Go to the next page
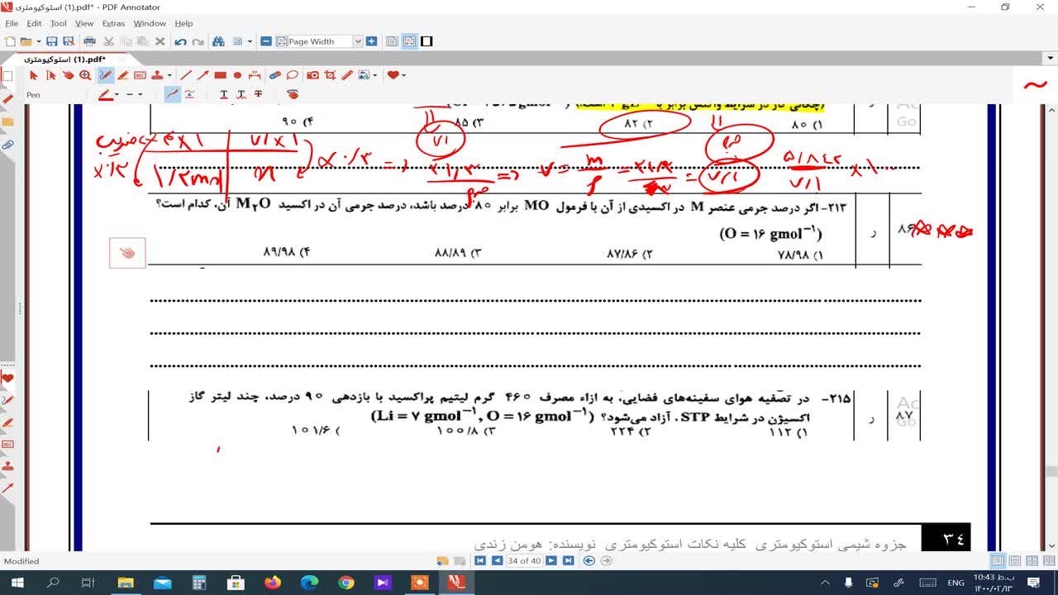 pyautogui.click(x=551, y=560)
